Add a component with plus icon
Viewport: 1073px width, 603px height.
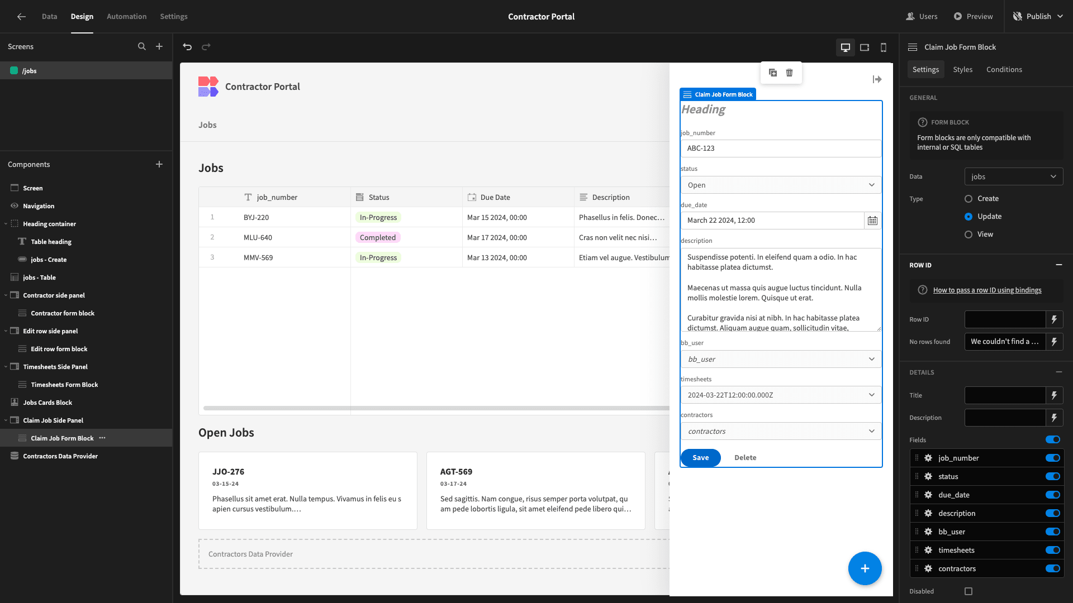159,164
